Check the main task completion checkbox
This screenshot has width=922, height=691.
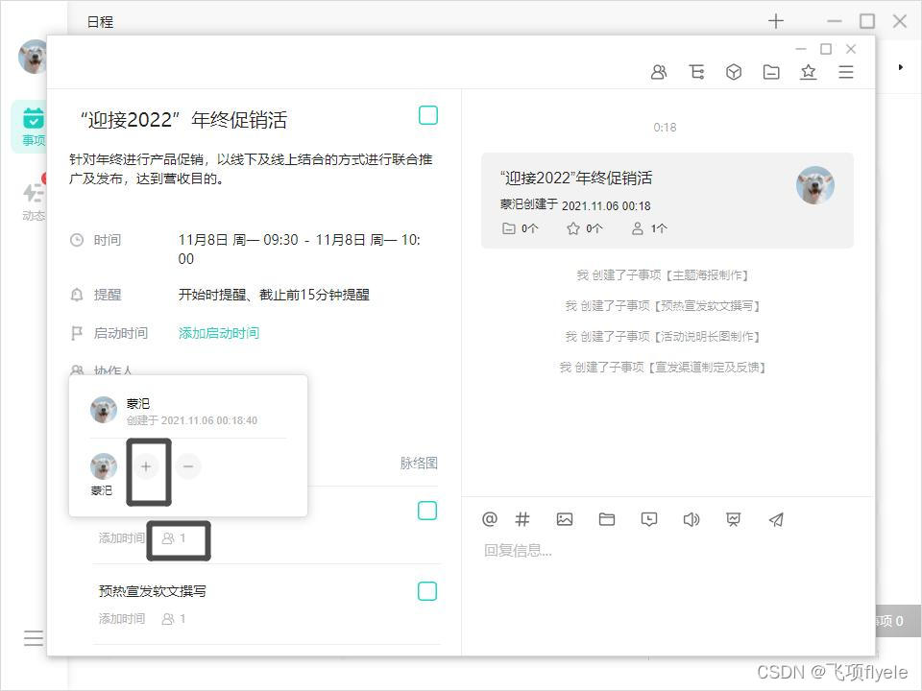tap(428, 115)
